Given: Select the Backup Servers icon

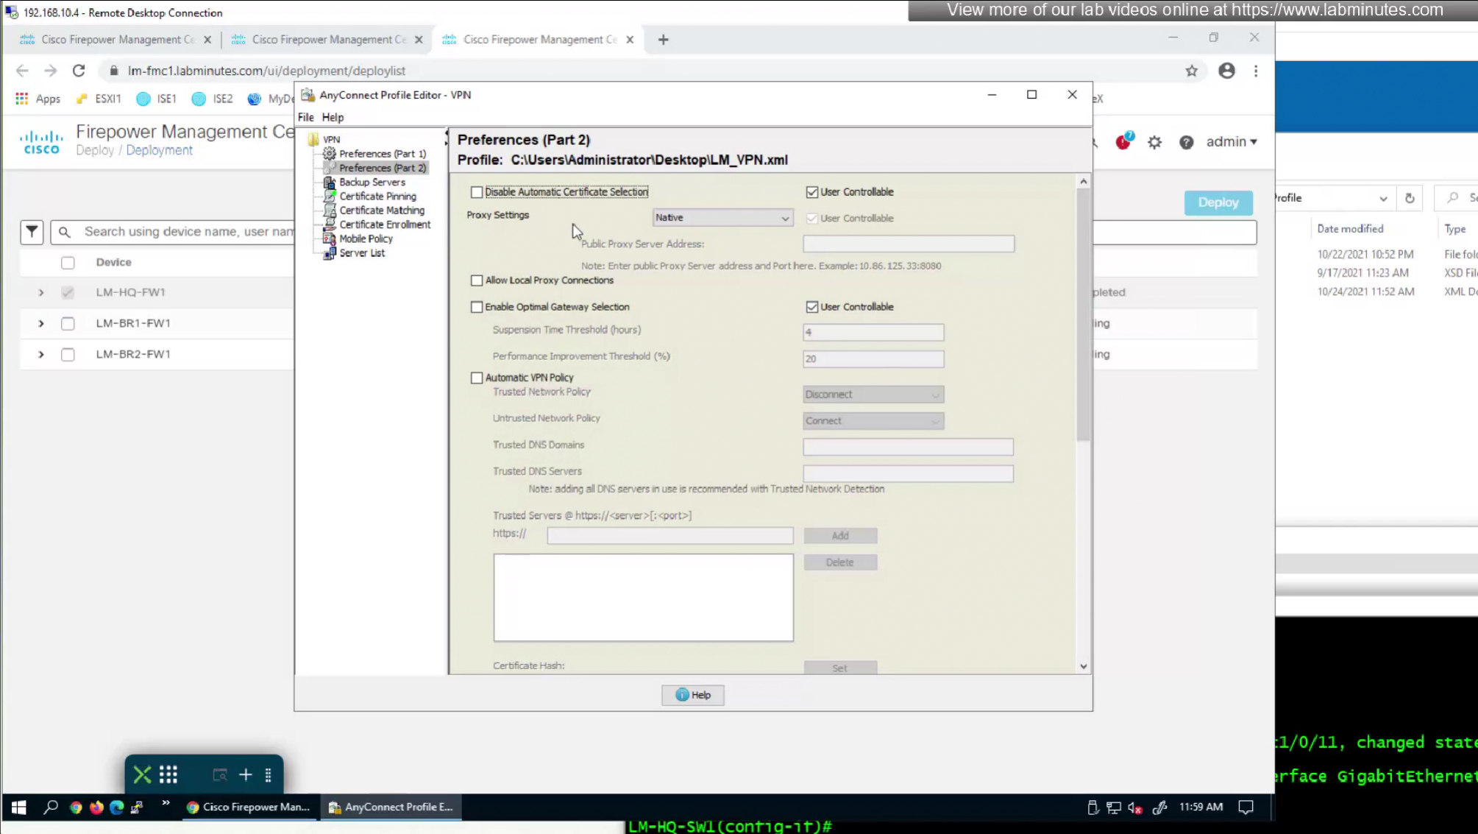Looking at the screenshot, I should pos(330,182).
